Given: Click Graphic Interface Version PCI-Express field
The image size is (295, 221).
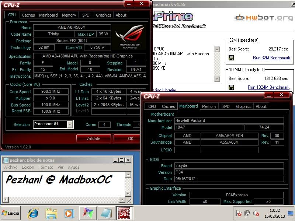Looking at the screenshot, I should 236,195.
